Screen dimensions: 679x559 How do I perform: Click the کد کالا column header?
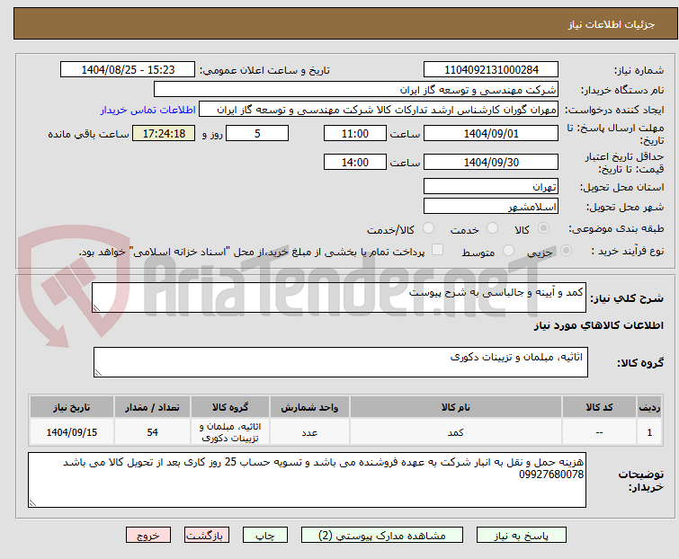tap(599, 407)
